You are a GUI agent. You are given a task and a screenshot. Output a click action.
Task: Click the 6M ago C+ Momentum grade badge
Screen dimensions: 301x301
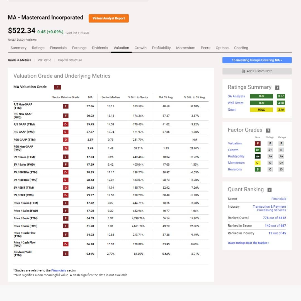281,163
